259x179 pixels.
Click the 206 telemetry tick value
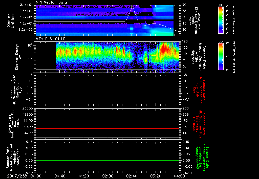185,115
